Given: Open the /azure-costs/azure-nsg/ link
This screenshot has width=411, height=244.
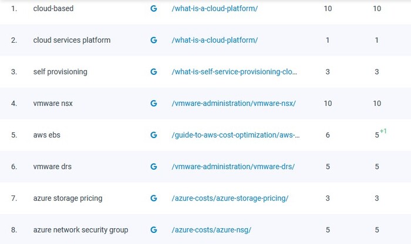Looking at the screenshot, I should click(211, 230).
